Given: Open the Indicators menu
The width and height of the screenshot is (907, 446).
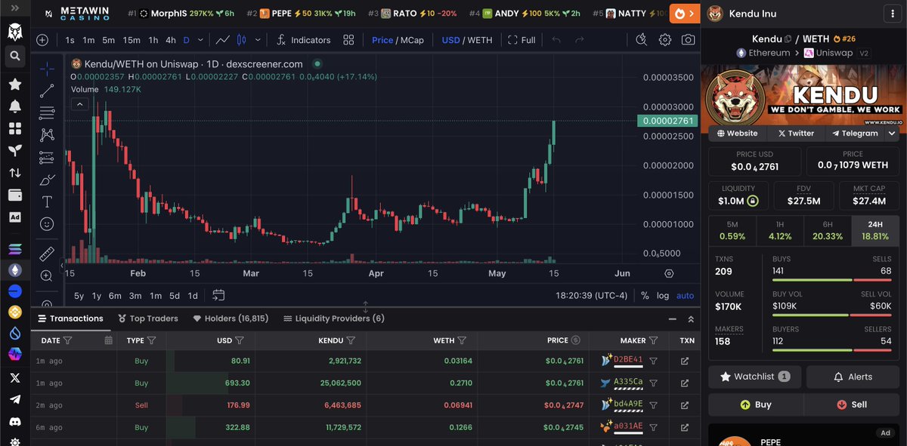Looking at the screenshot, I should [303, 40].
